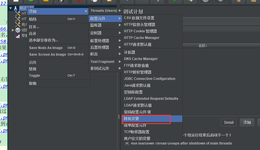The width and height of the screenshot is (260, 150).
Task: Click the 测试计划 panel title
Action: 133,12
